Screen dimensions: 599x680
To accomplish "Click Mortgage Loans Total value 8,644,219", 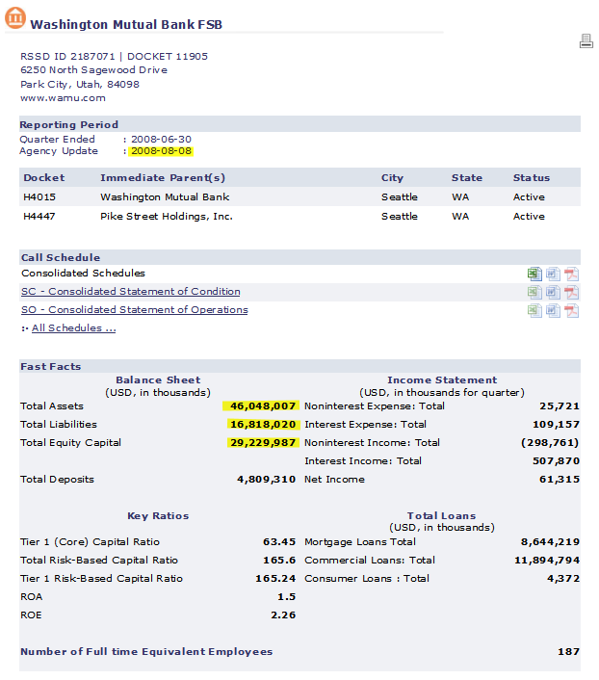I will [550, 541].
